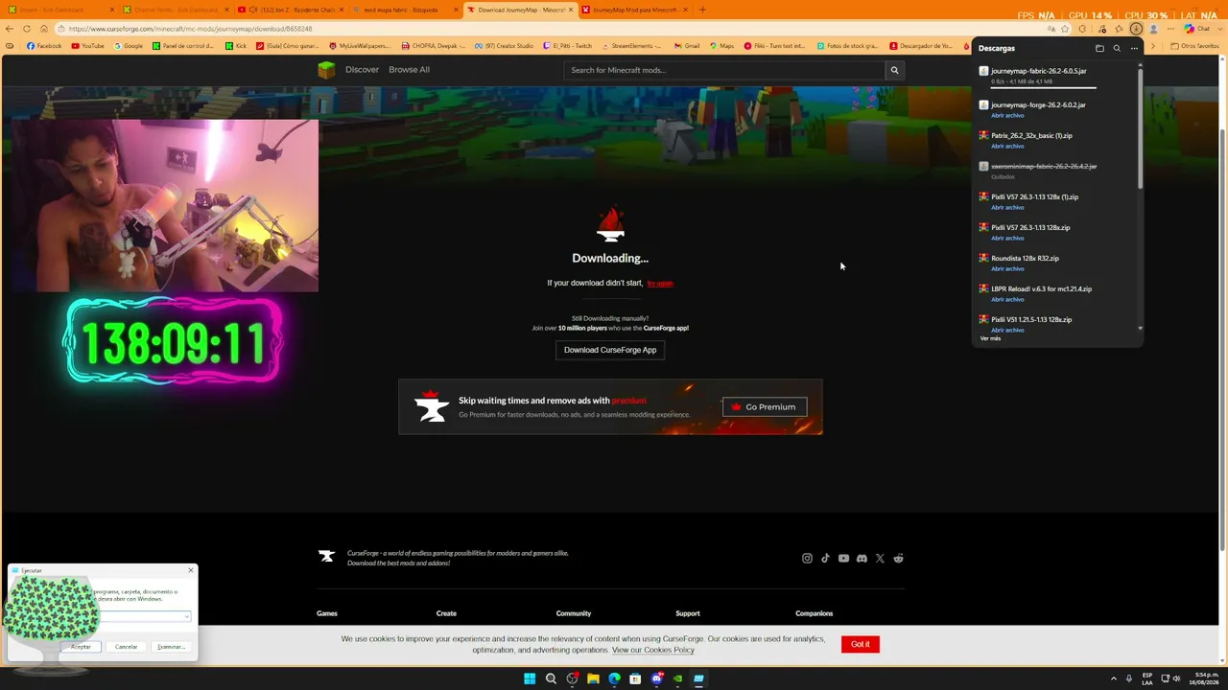Click 'Abrir archivo' under LBPR Reload! v.6.3
The image size is (1228, 690).
click(x=1007, y=300)
